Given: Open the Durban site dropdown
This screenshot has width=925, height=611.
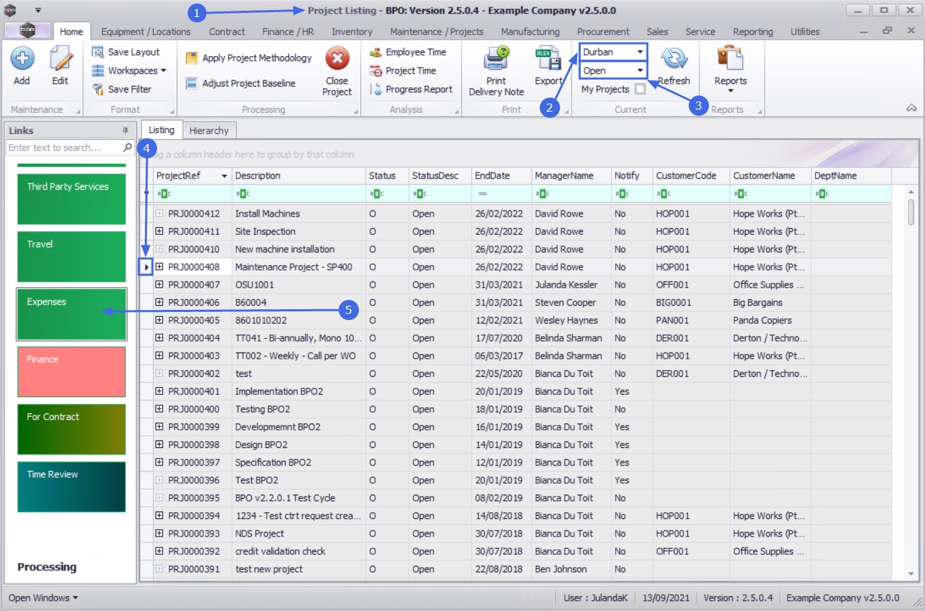Looking at the screenshot, I should pyautogui.click(x=639, y=52).
